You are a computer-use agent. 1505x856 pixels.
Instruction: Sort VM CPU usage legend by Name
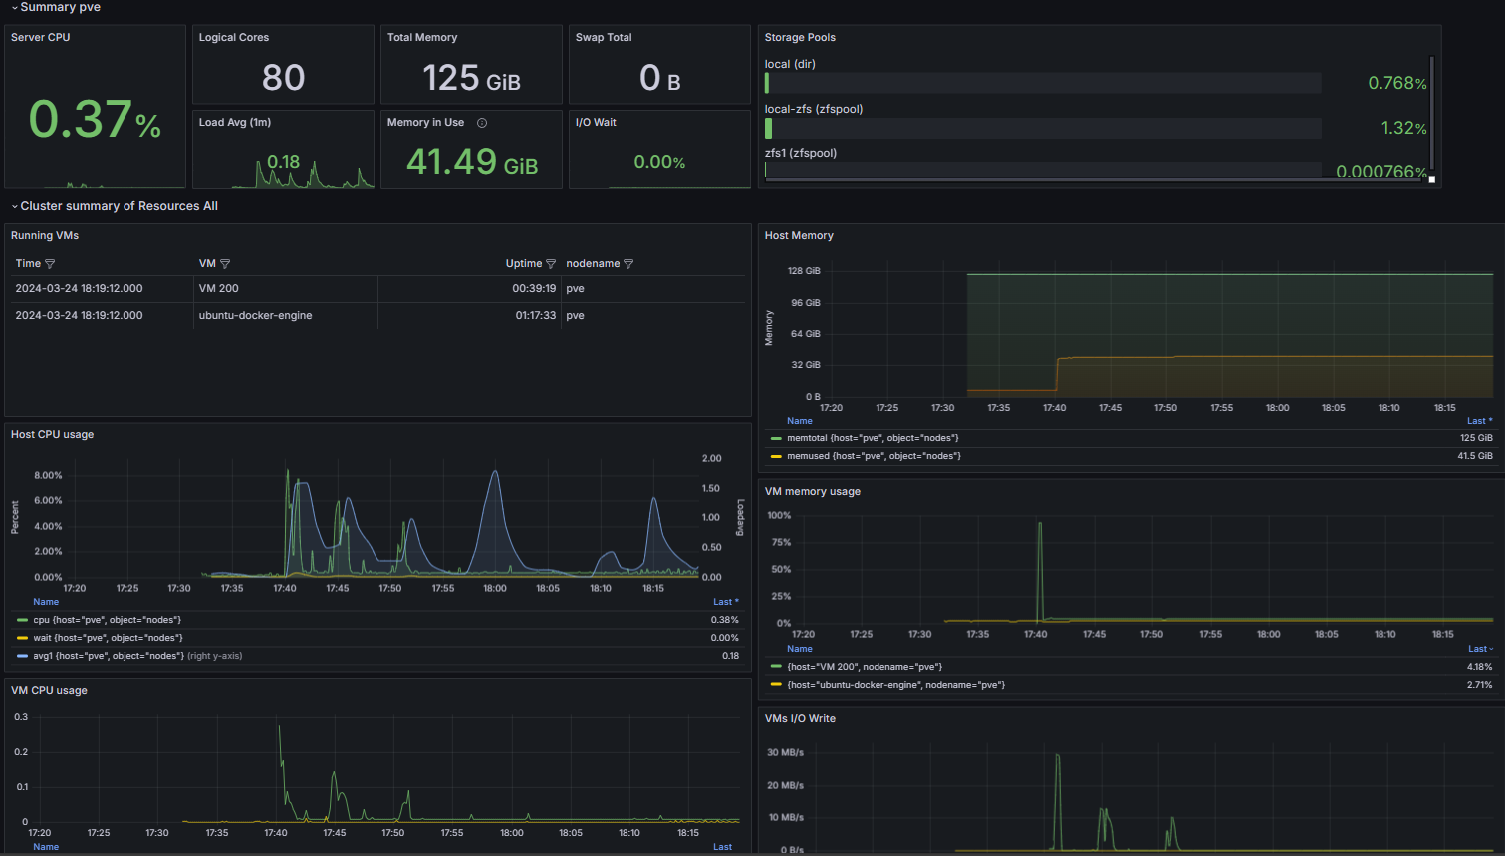pos(46,847)
